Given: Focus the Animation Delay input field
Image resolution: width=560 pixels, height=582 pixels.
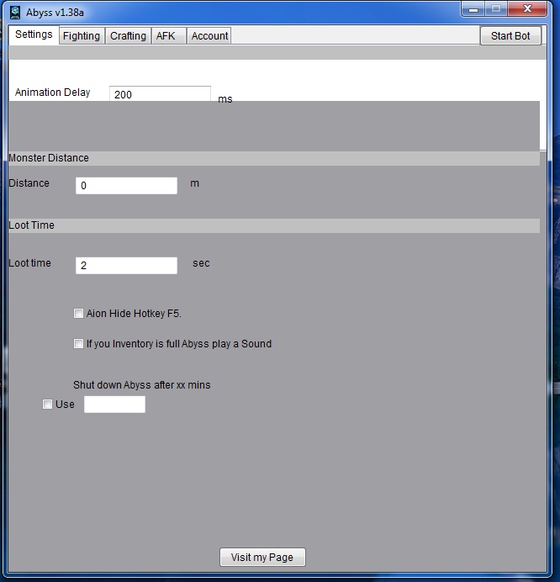Looking at the screenshot, I should (x=160, y=94).
